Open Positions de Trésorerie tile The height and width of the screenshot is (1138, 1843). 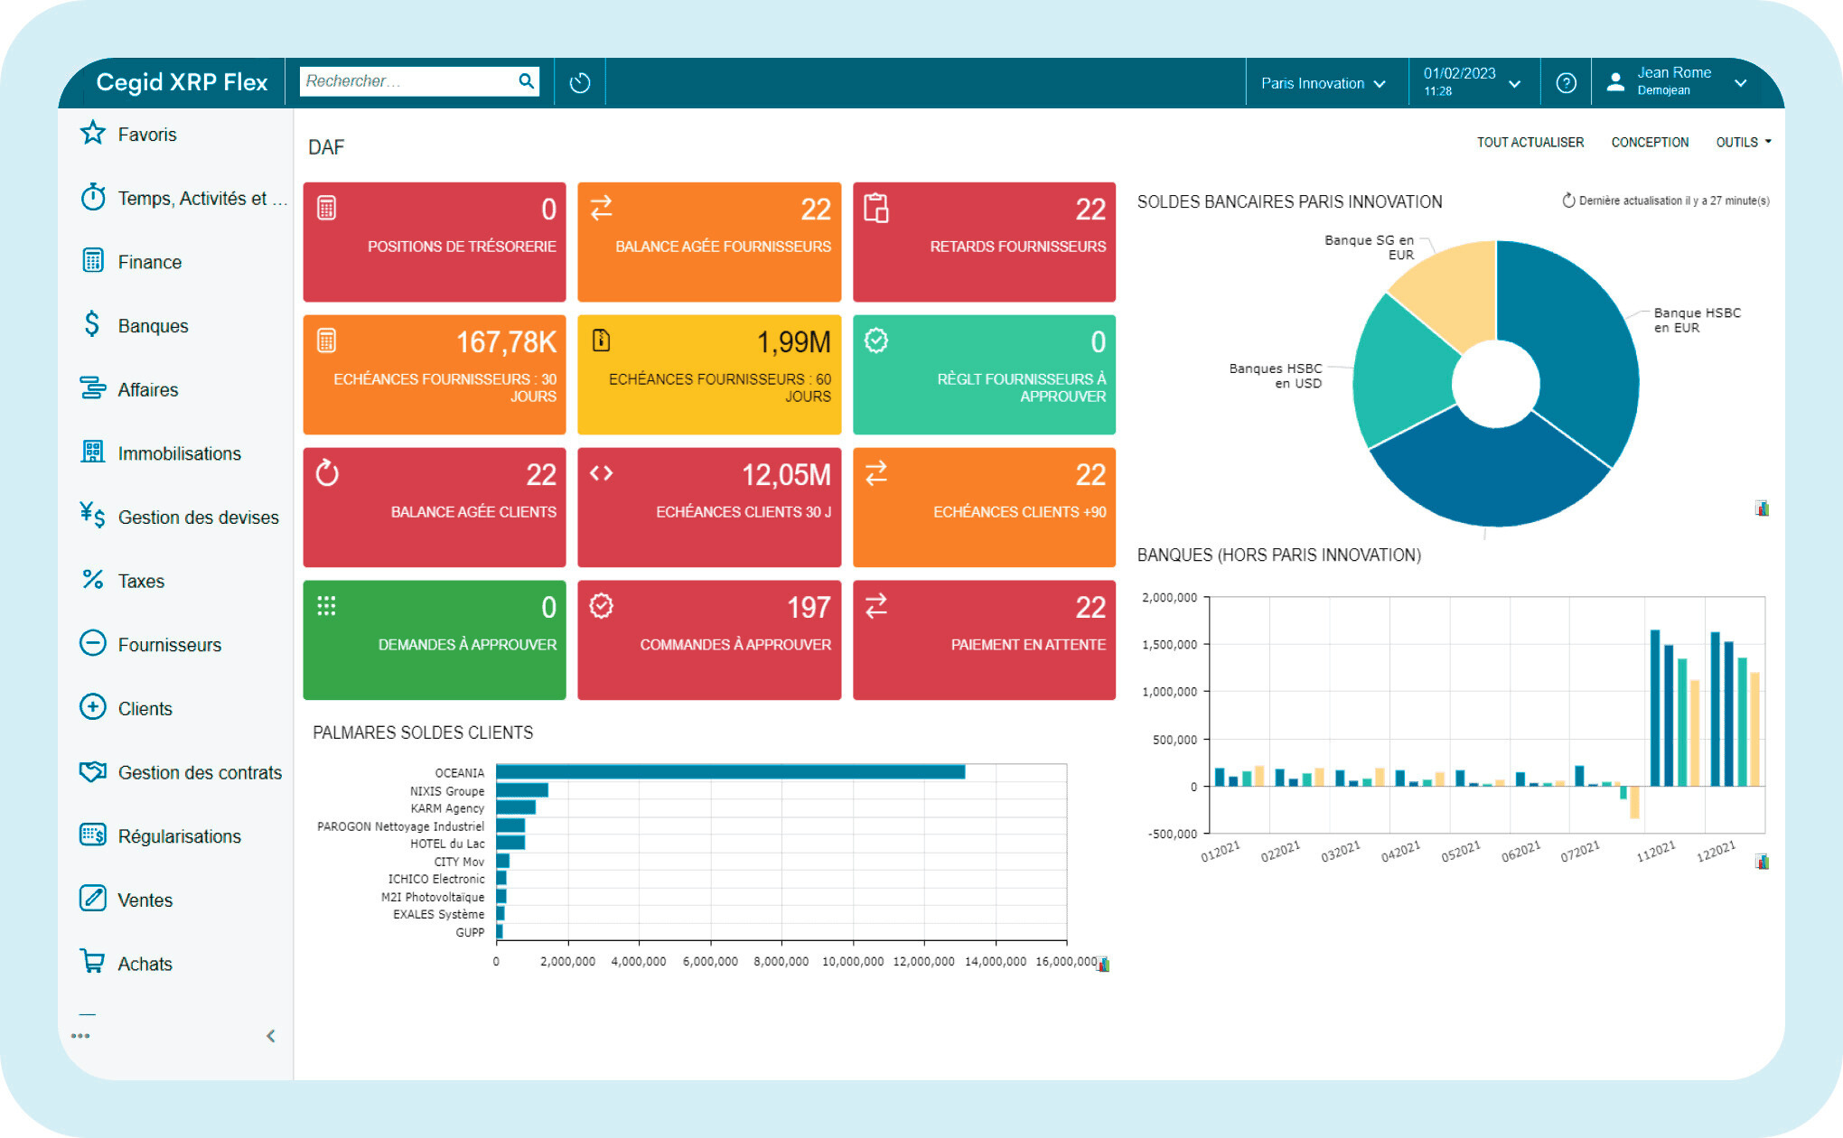click(x=435, y=242)
